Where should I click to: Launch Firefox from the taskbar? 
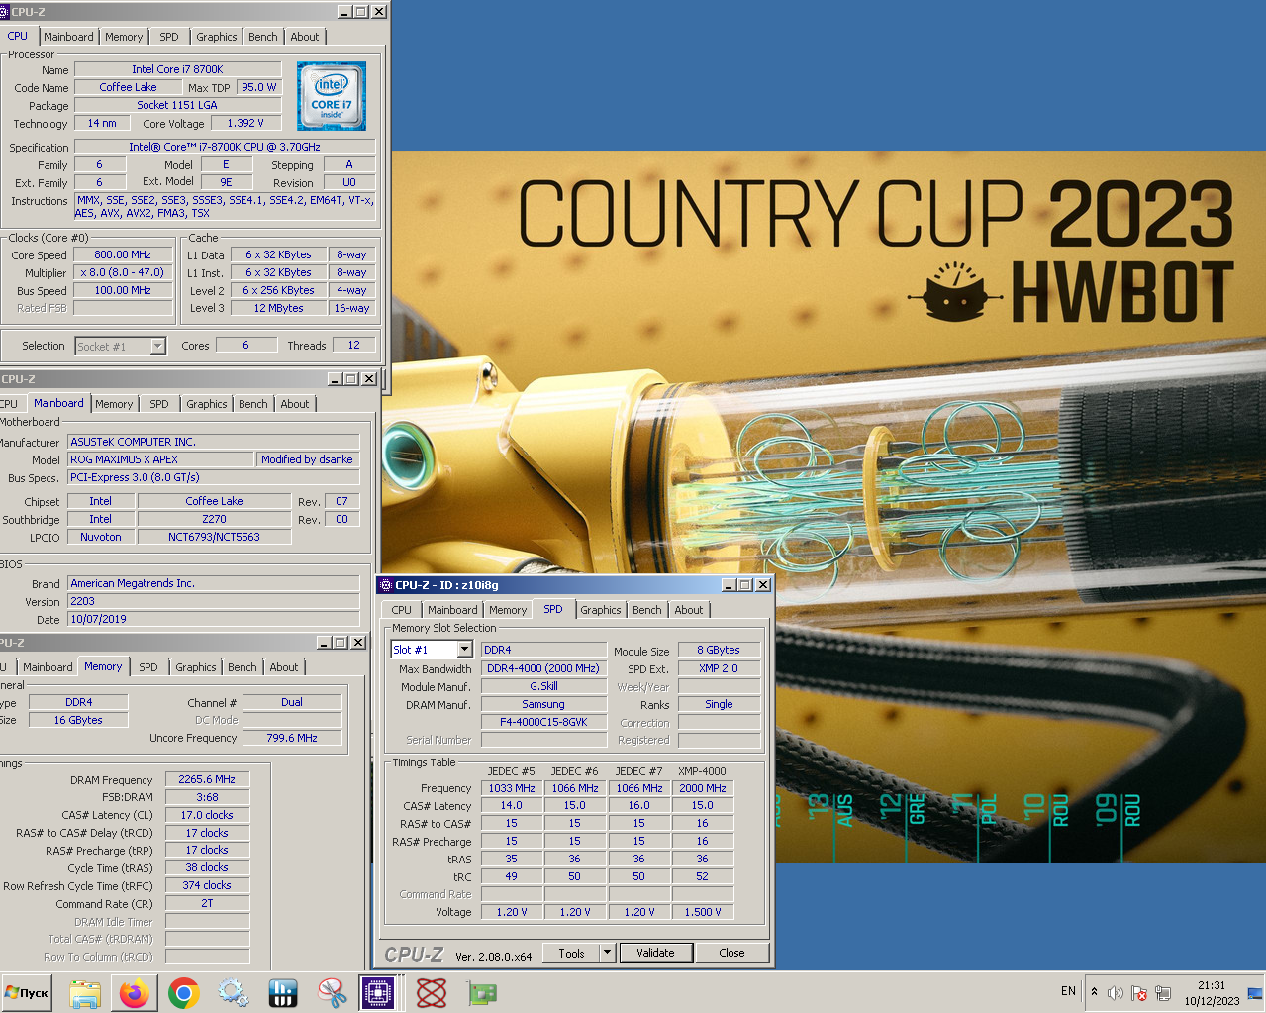point(135,992)
